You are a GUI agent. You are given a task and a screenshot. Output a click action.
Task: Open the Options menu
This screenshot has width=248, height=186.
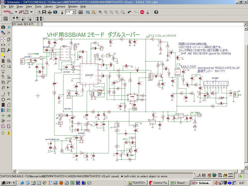[60, 7]
